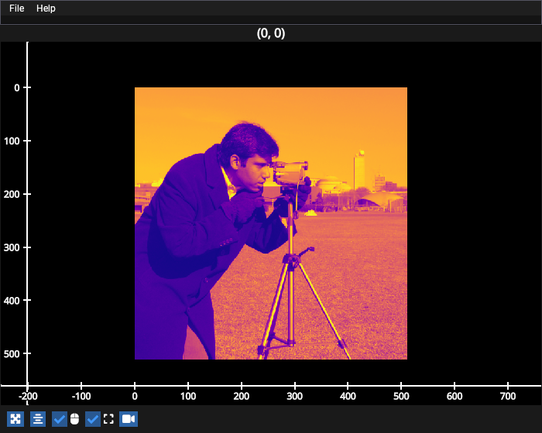The width and height of the screenshot is (542, 433).
Task: Open the Help menu
Action: pyautogui.click(x=46, y=9)
